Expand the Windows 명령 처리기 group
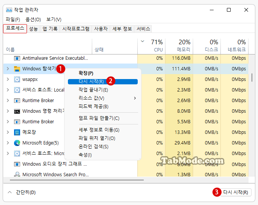The width and height of the screenshot is (258, 205). coord(8,111)
